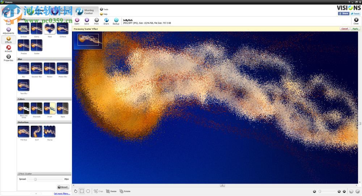Screen dimensions: 362x196
Task: Click the Spread slider handle
Action: point(35,179)
